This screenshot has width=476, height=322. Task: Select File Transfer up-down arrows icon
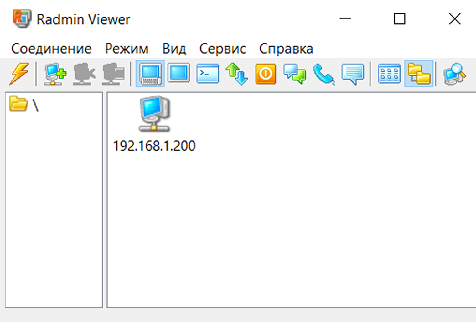[237, 74]
